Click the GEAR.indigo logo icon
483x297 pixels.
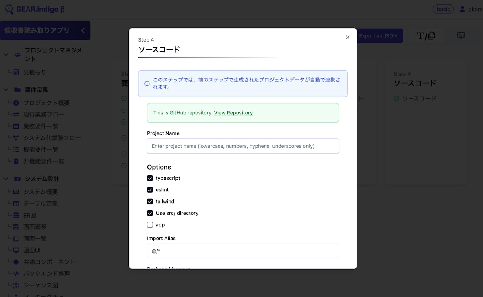[9, 9]
